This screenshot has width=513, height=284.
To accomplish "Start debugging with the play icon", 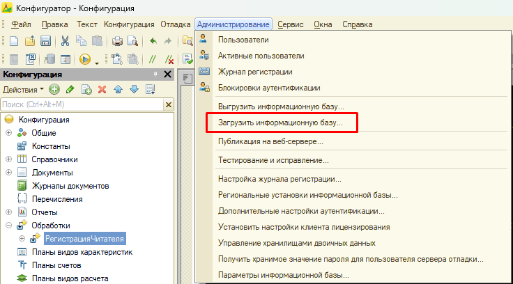I will point(86,59).
